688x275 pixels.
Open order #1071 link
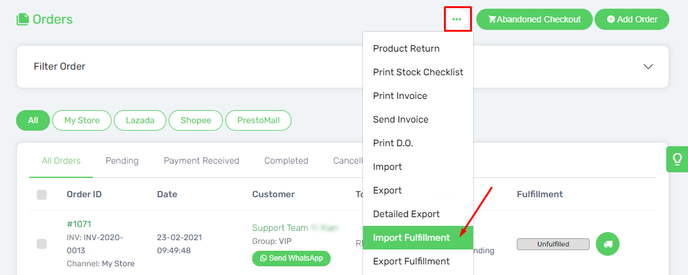point(79,224)
